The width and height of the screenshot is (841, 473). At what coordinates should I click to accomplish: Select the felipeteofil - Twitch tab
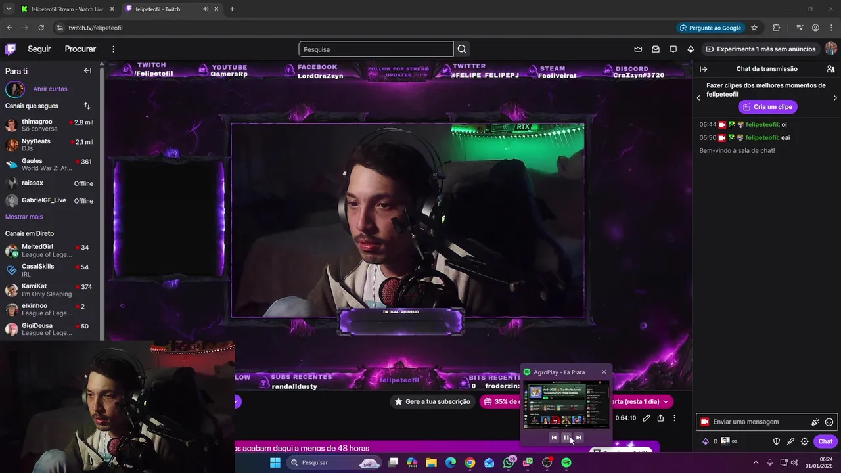click(172, 9)
